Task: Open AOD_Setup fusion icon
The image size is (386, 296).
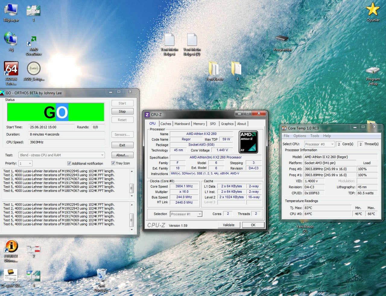Action: (x=34, y=71)
